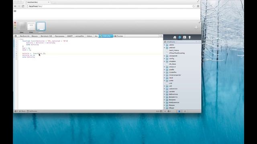Toggle AirPreview in the status bar

pyautogui.click(x=32, y=111)
